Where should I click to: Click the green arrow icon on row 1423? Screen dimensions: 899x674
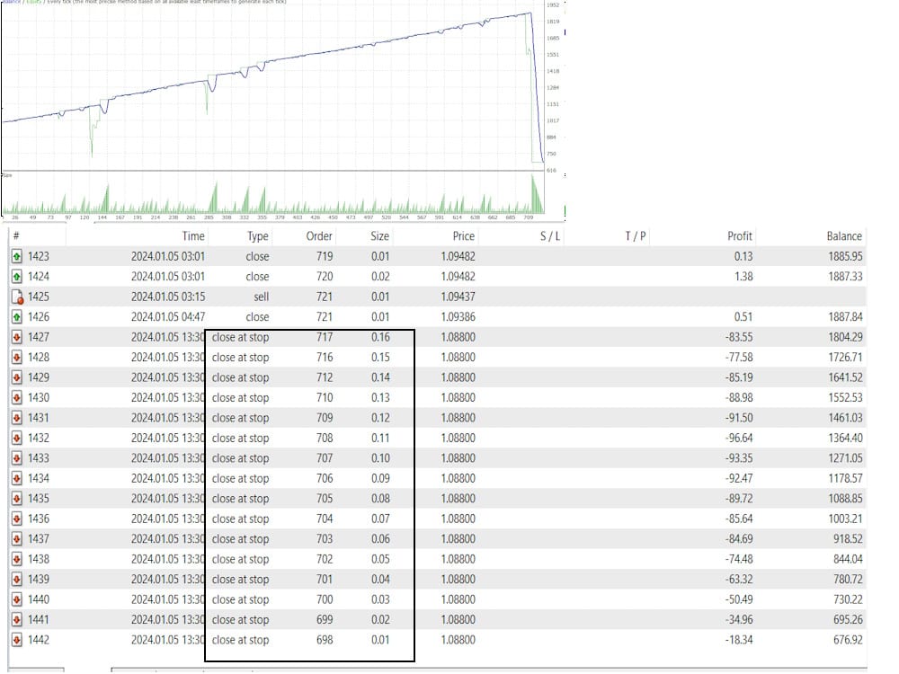(x=17, y=256)
